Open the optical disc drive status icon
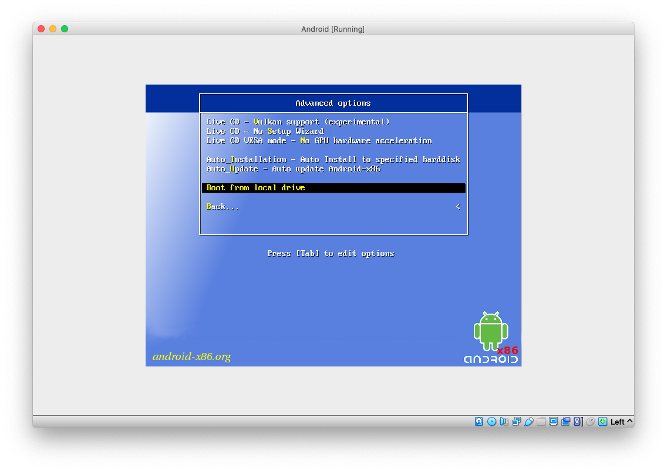667x471 pixels. [x=492, y=422]
